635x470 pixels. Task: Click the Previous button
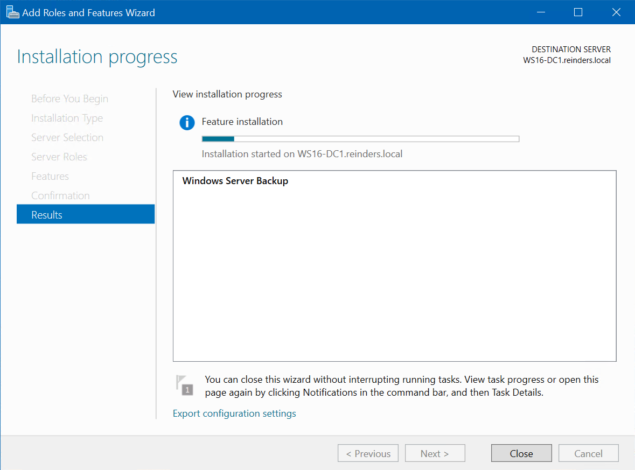(368, 453)
